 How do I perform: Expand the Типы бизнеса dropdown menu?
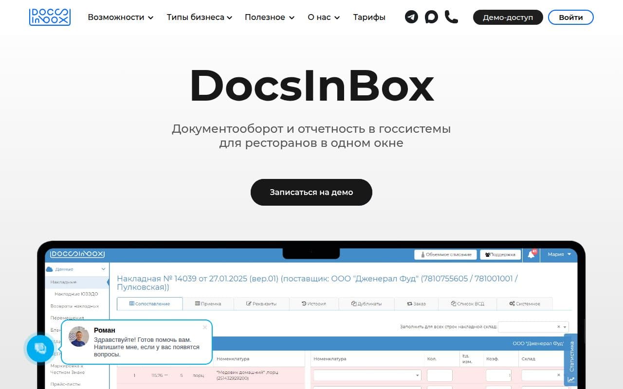199,17
